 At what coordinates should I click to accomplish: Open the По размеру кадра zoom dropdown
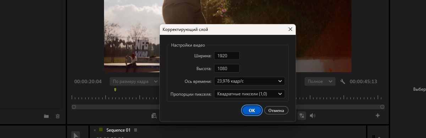click(x=135, y=81)
